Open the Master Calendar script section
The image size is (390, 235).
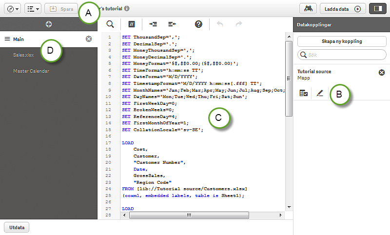coord(31,71)
